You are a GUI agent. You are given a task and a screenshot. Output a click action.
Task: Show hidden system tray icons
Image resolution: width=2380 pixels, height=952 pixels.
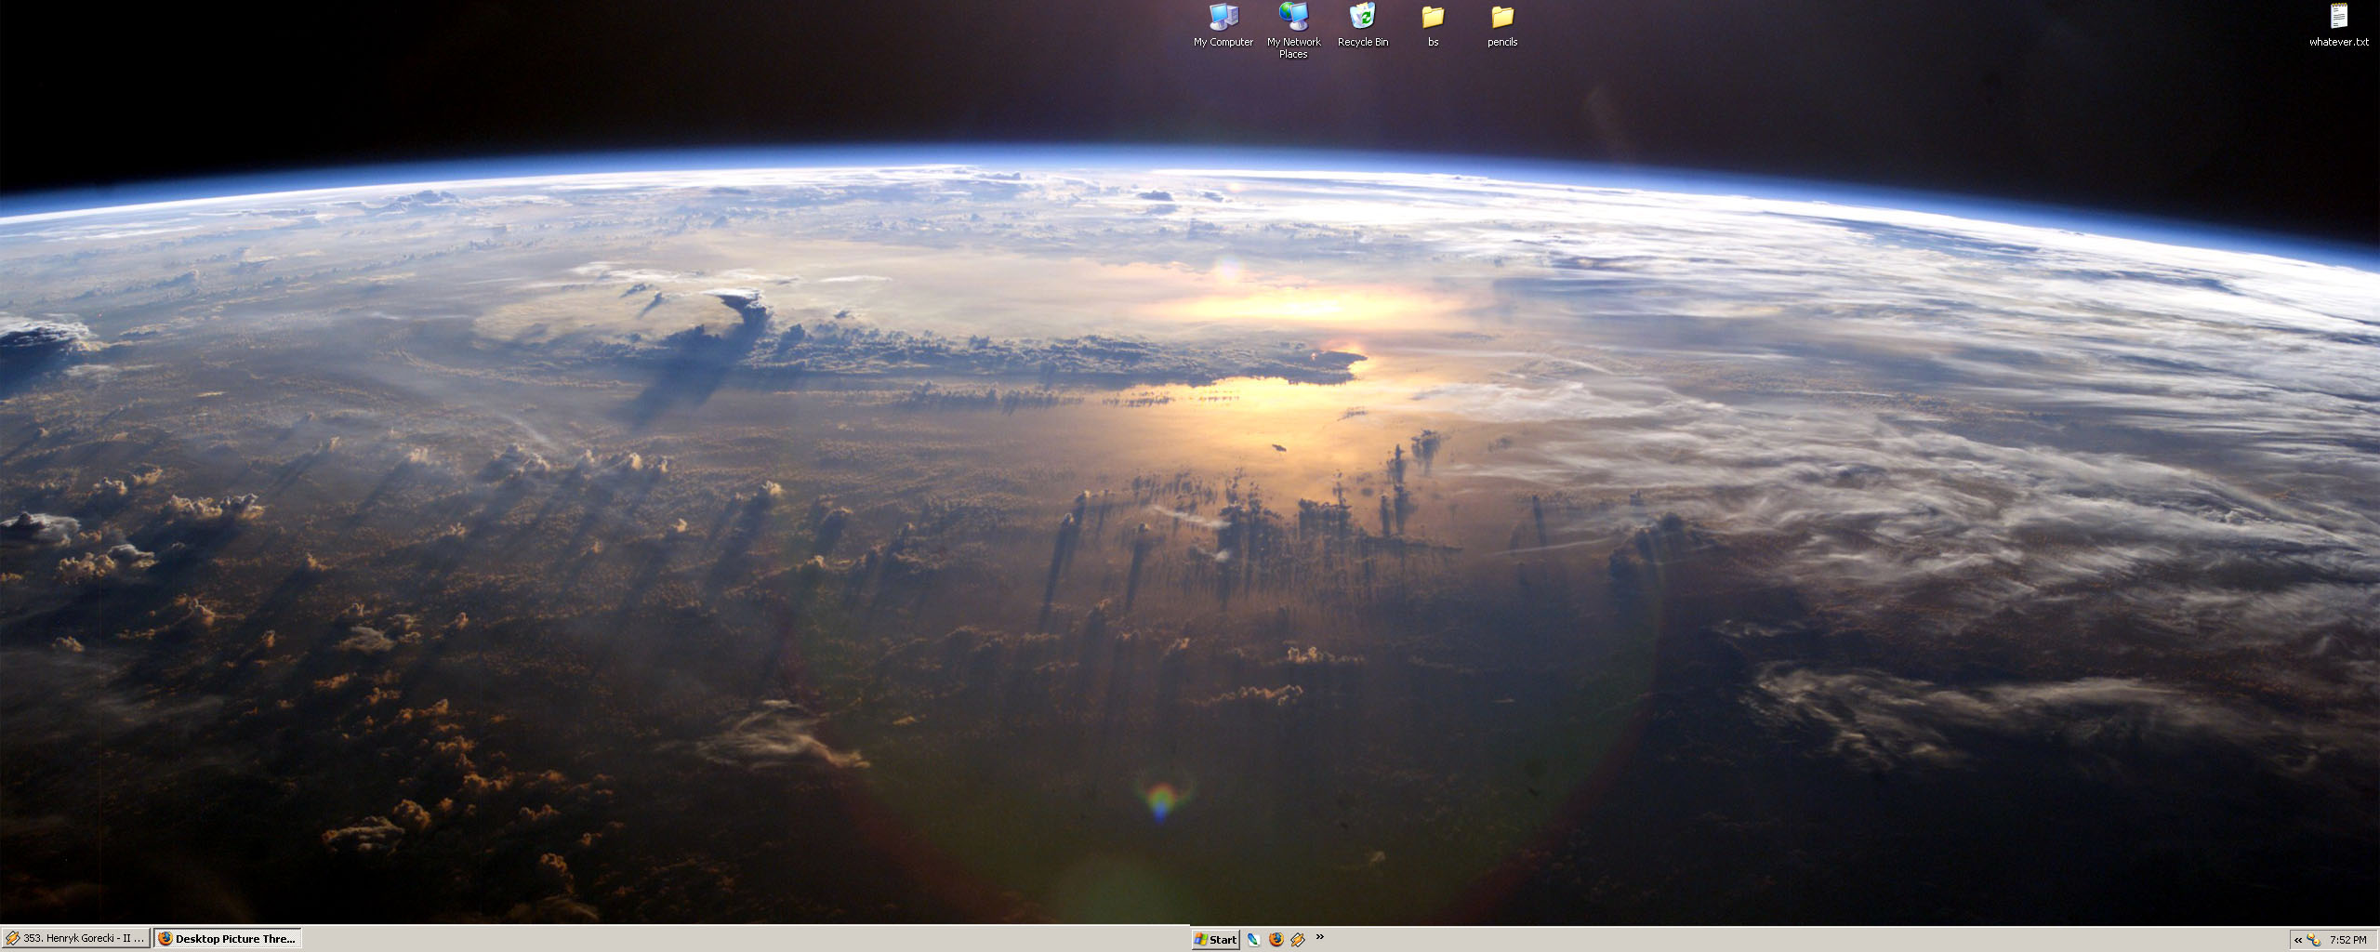pos(2298,940)
